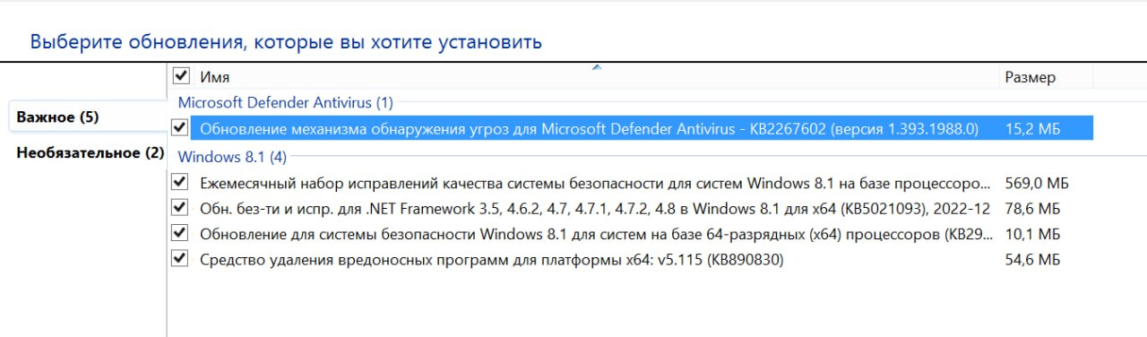Click the 15,2 МБ size value
The height and width of the screenshot is (337, 1147).
click(x=1033, y=129)
